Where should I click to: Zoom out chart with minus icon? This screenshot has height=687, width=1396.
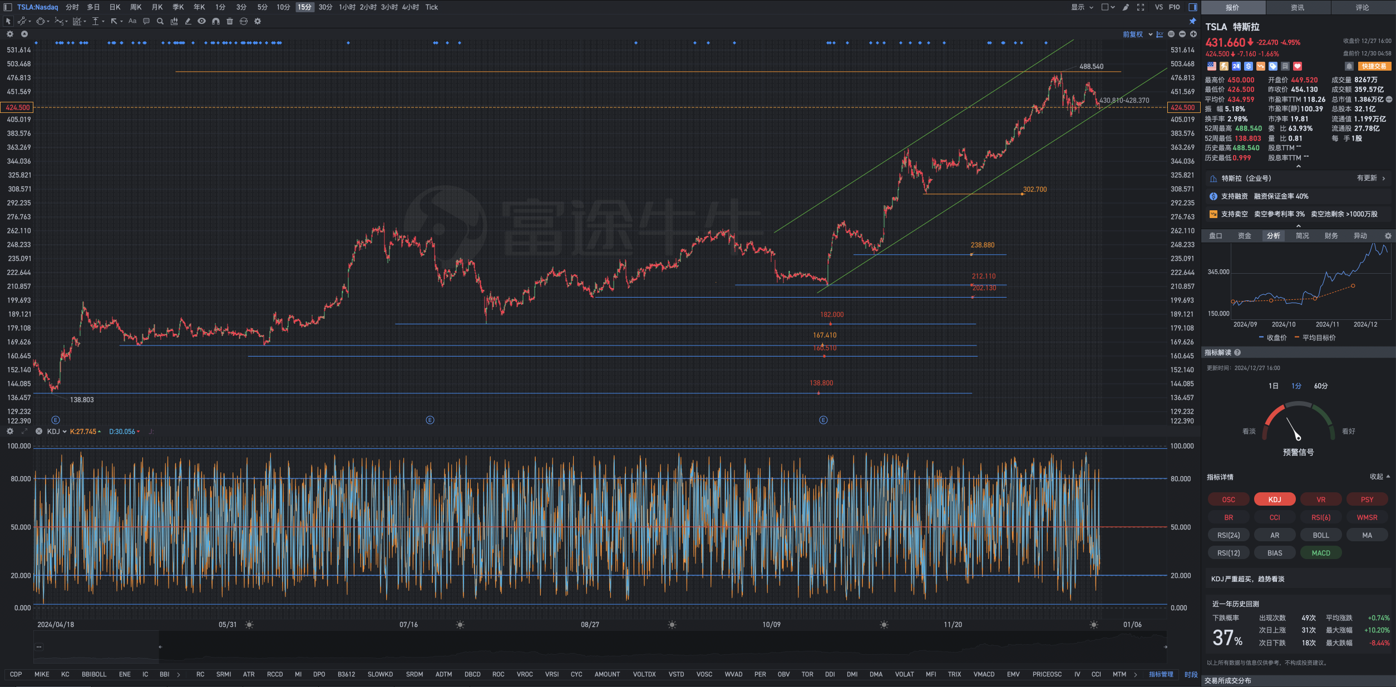(x=1182, y=34)
